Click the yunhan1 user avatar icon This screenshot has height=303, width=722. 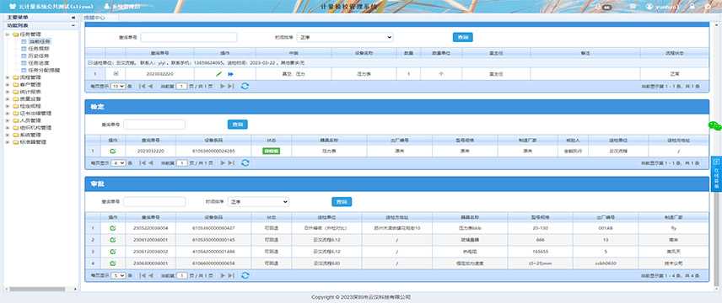pyautogui.click(x=649, y=7)
